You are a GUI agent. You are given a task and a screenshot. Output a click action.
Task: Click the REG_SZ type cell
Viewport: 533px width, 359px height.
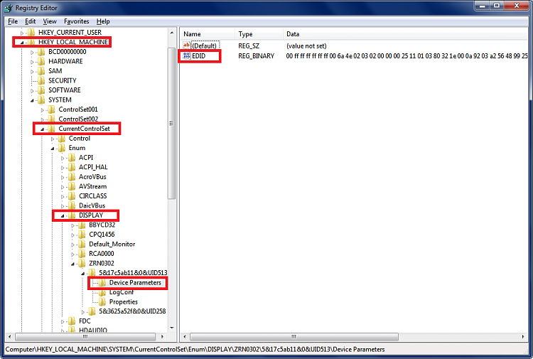[249, 46]
